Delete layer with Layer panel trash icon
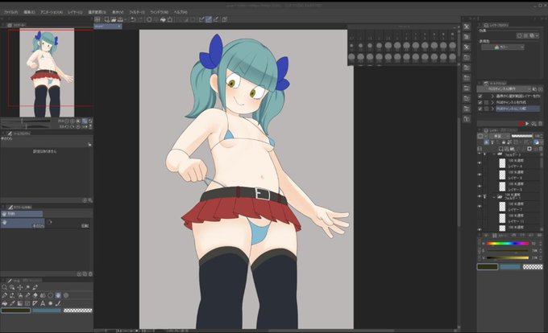The height and width of the screenshot is (333, 548). pyautogui.click(x=540, y=149)
